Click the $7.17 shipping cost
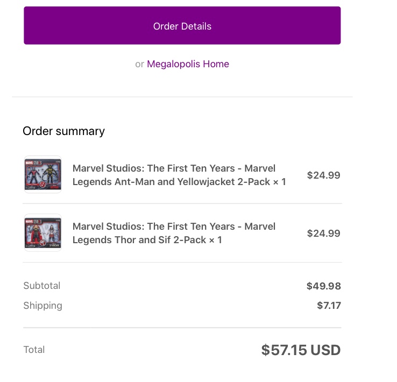 point(329,306)
